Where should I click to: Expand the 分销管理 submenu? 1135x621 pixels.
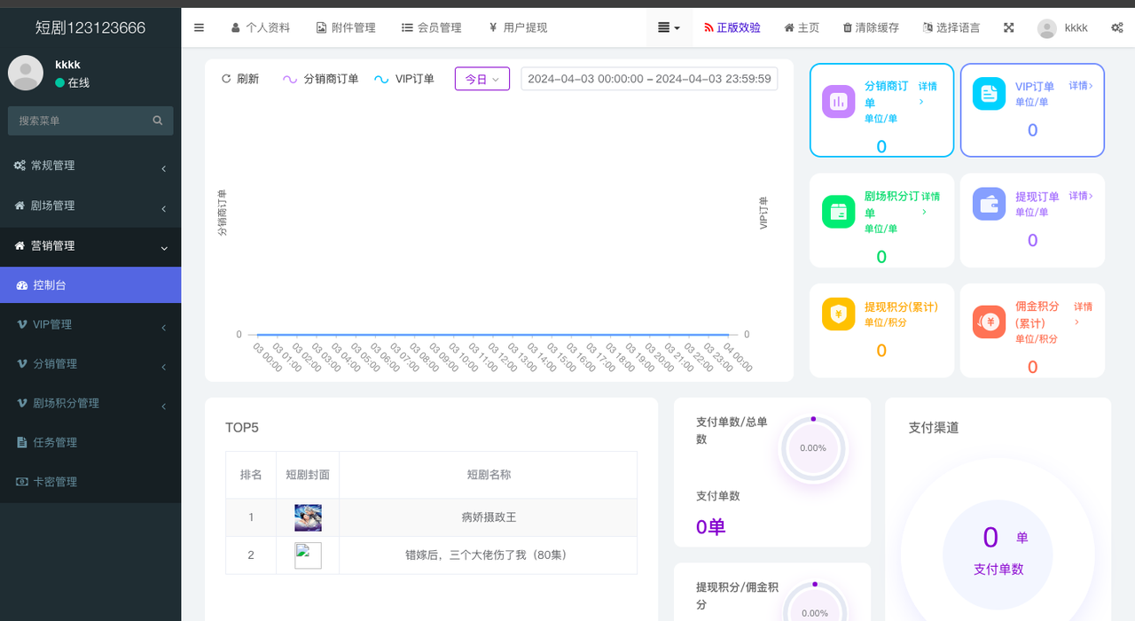click(90, 364)
